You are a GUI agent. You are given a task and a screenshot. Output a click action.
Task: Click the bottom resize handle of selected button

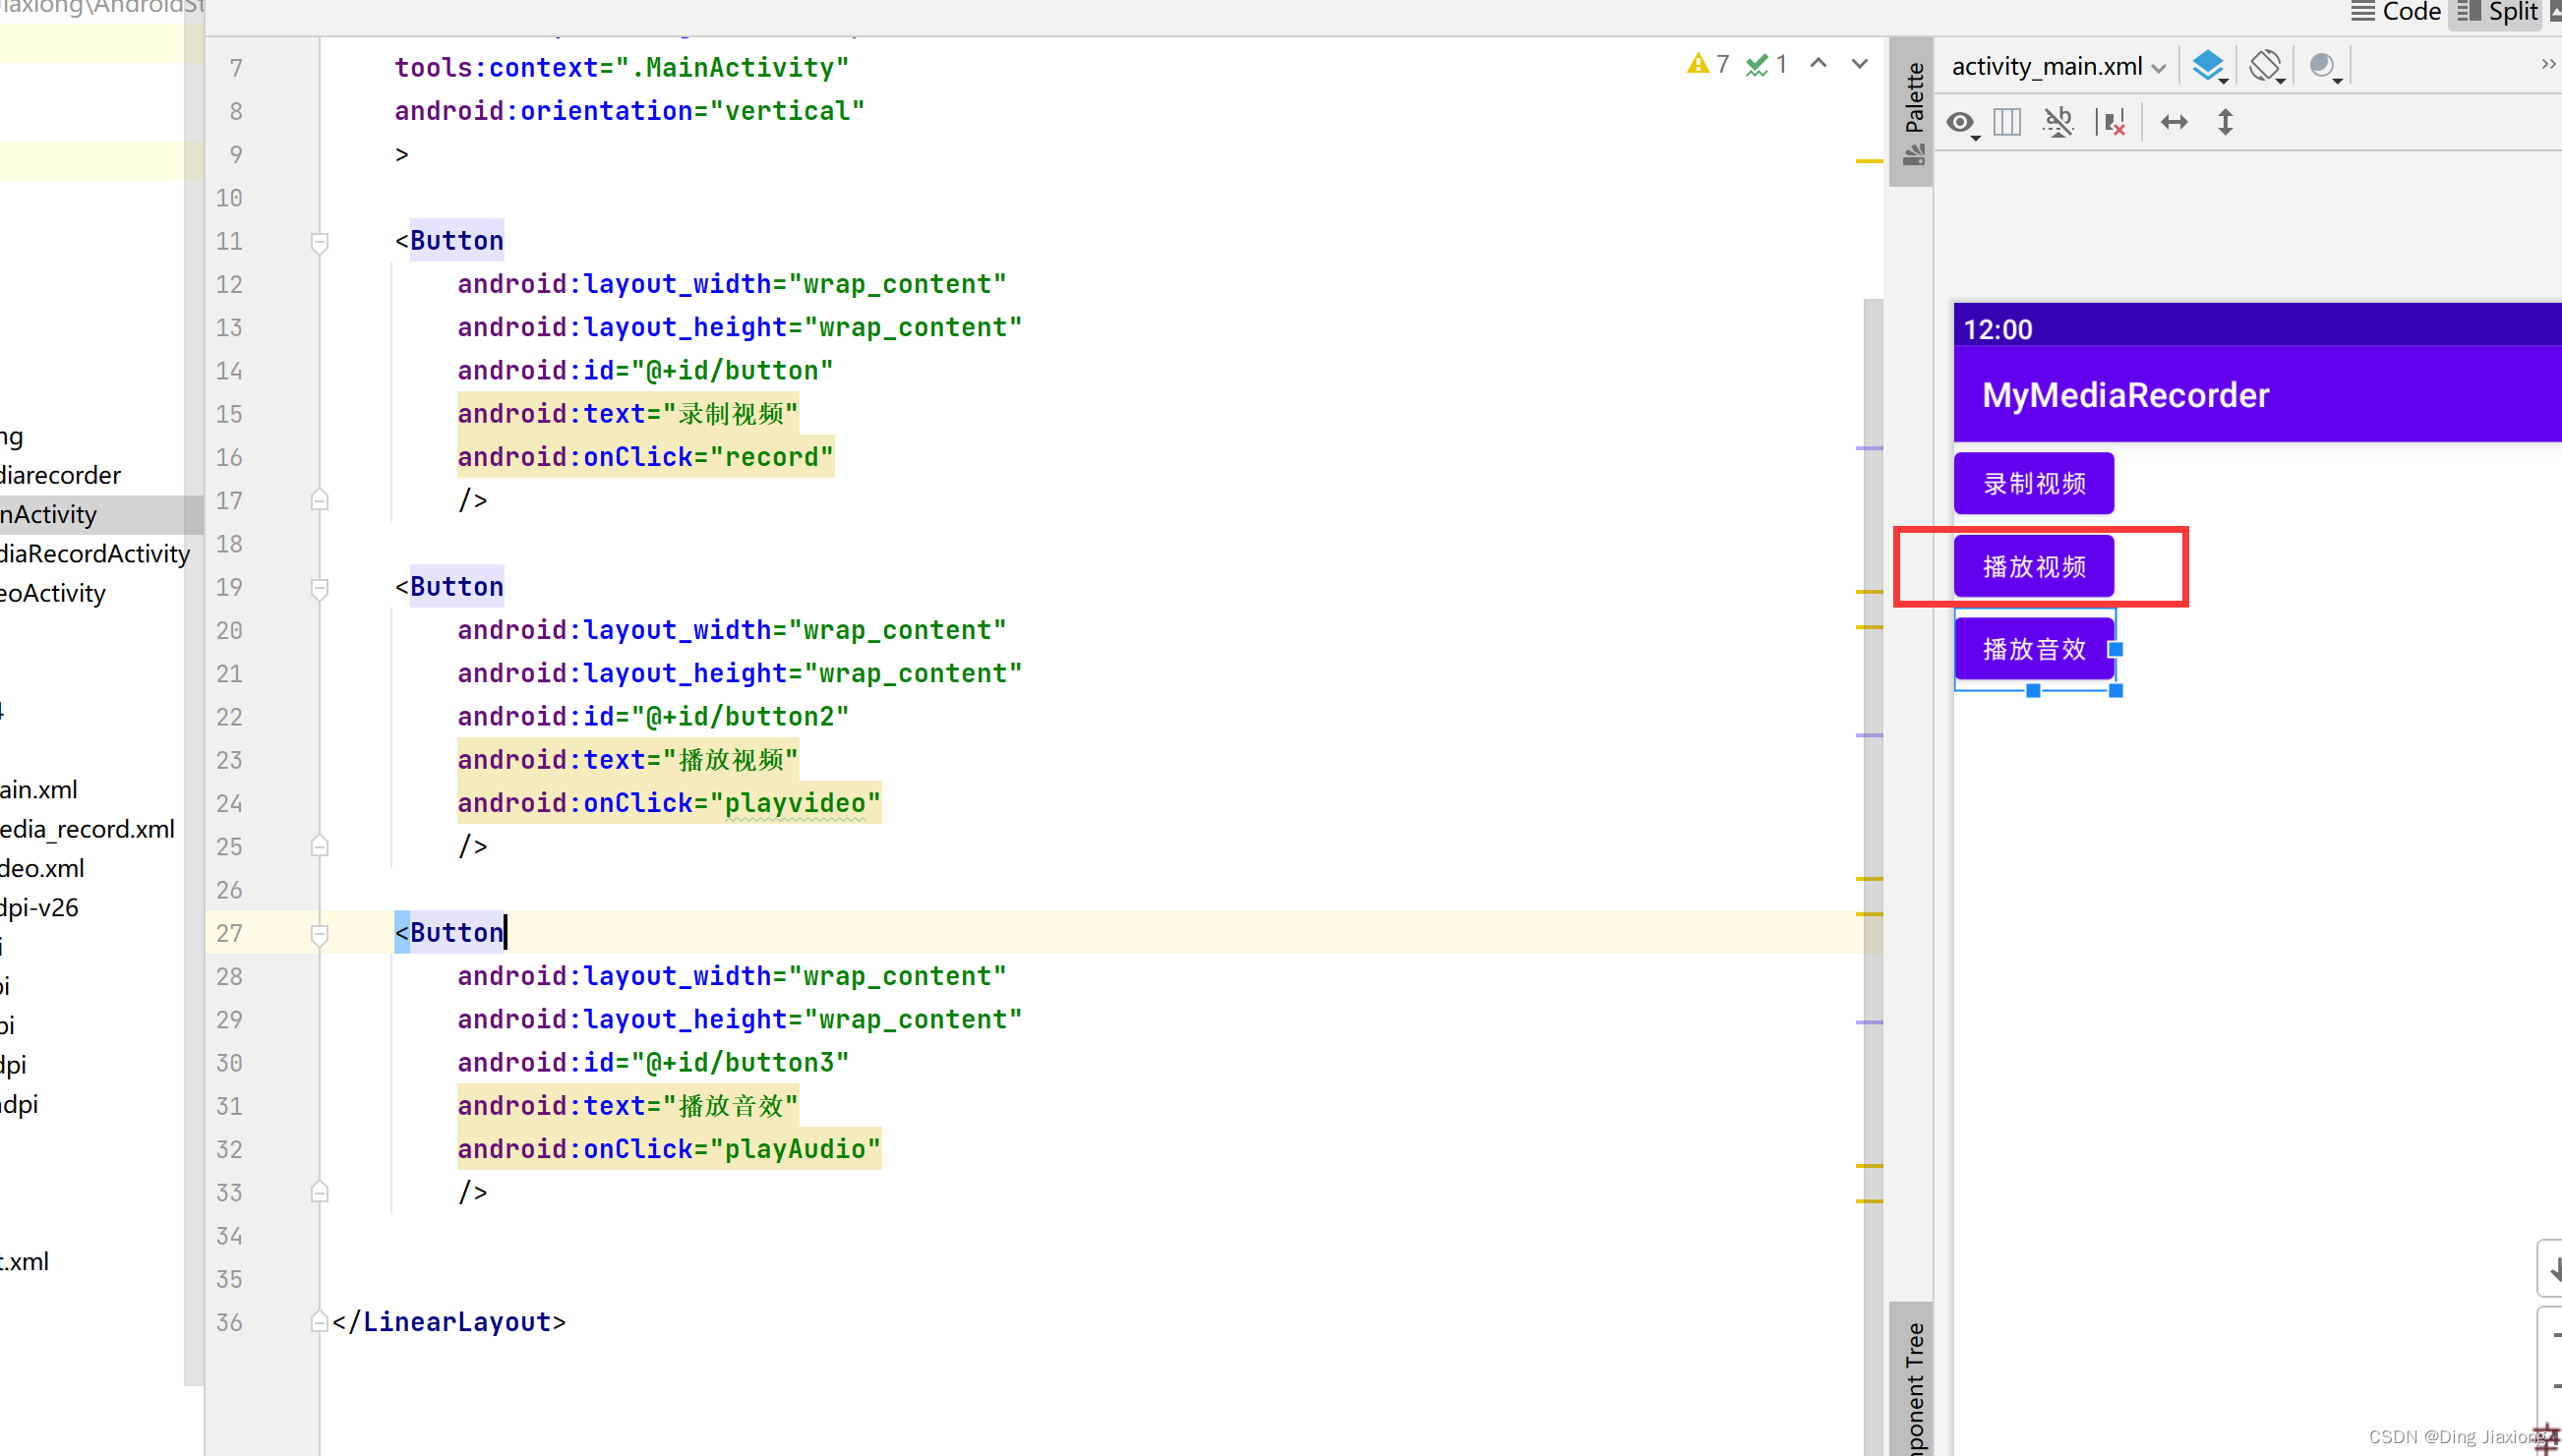point(2033,690)
